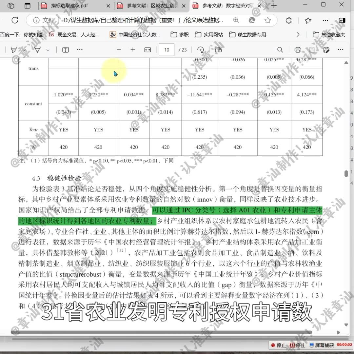Click the rotate page icon
This screenshot has height=354, width=354.
pos(200,49)
